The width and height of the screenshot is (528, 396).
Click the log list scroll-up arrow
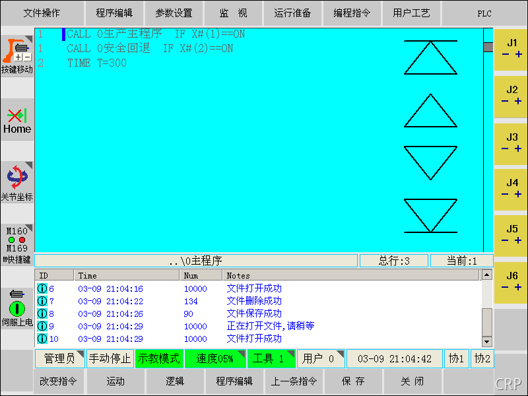click(x=486, y=275)
